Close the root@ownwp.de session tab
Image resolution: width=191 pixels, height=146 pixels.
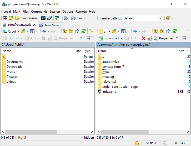pos(34,25)
